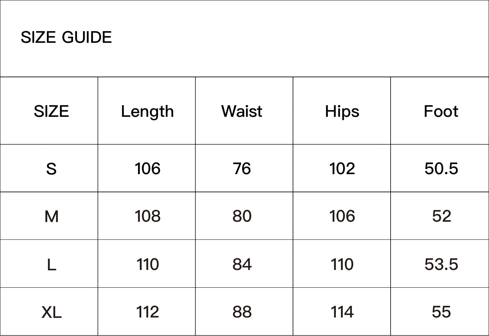The height and width of the screenshot is (336, 489).
Task: Select the S size row label
Action: click(x=51, y=169)
